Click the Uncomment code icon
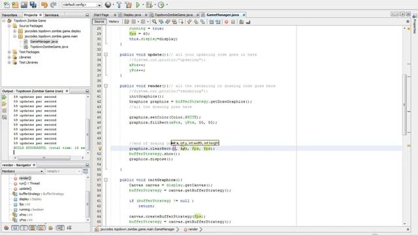Image resolution: width=418 pixels, height=235 pixels. [248, 22]
